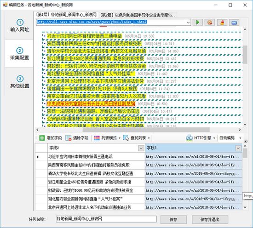Select the grid cell 清华大学校长给北大生日送祝福

96,174
